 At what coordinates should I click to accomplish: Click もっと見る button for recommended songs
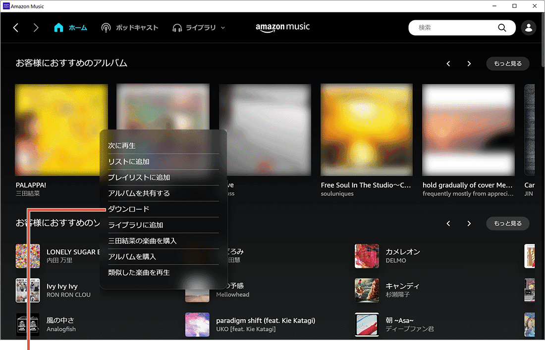[x=507, y=223]
